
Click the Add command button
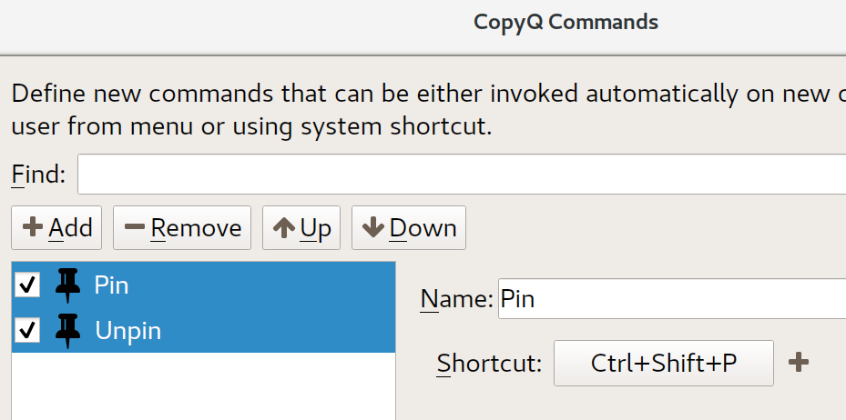coord(56,228)
